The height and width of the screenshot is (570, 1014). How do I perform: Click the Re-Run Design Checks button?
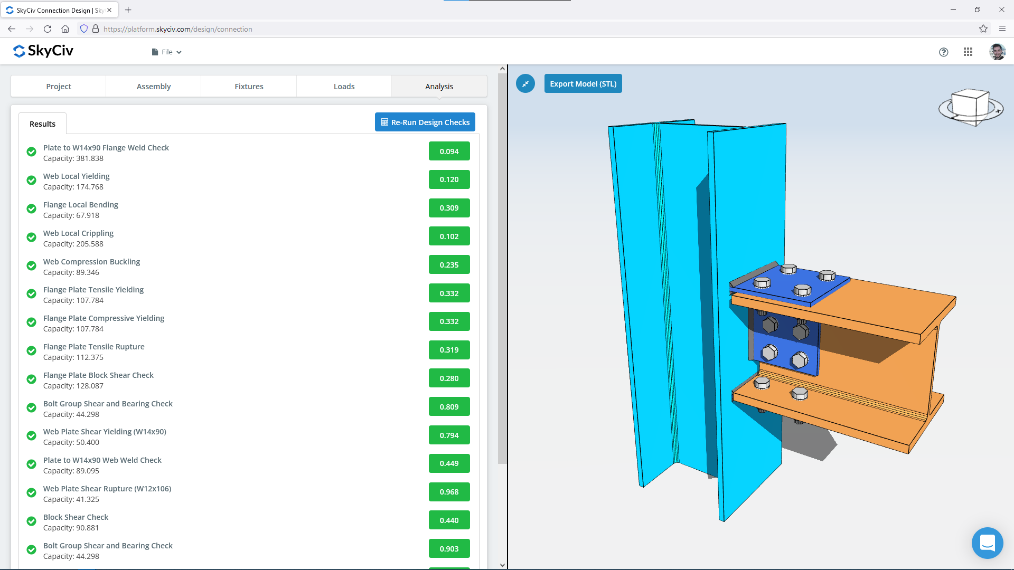pyautogui.click(x=426, y=122)
